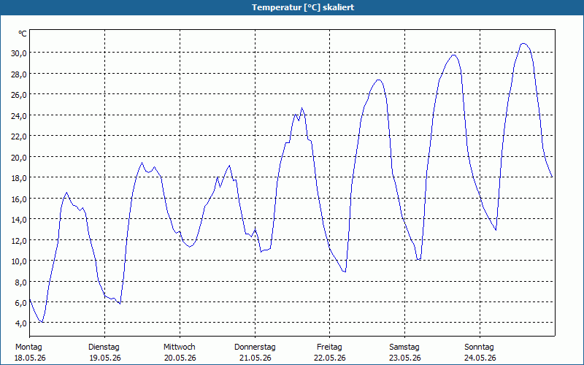Select the 'Montag' day label

(x=28, y=347)
